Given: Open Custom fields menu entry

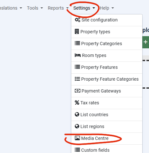Looking at the screenshot, I should [x=107, y=149].
